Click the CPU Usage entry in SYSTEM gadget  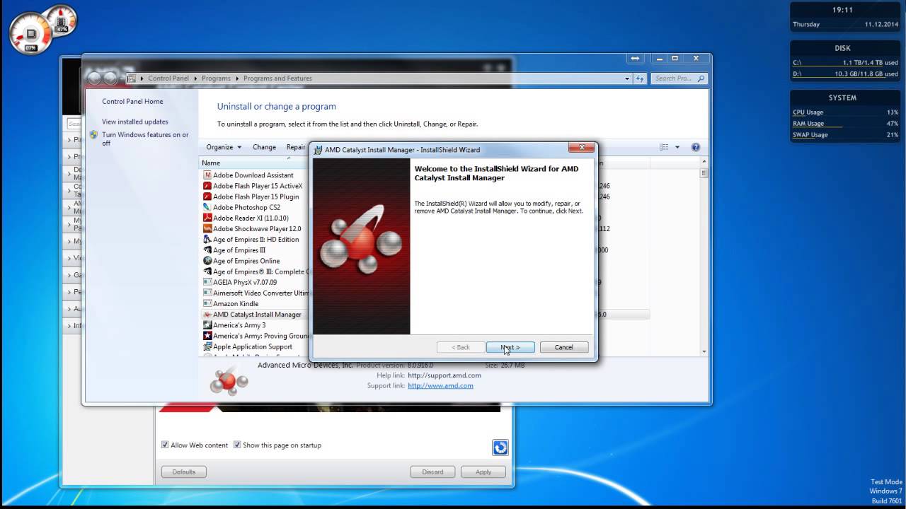point(845,112)
